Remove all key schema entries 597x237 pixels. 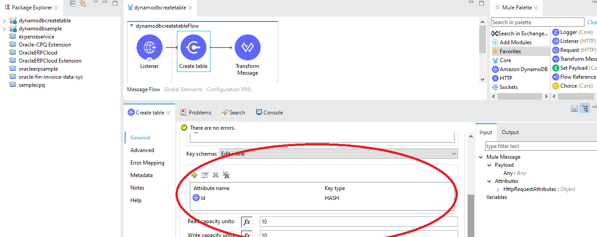(x=226, y=175)
